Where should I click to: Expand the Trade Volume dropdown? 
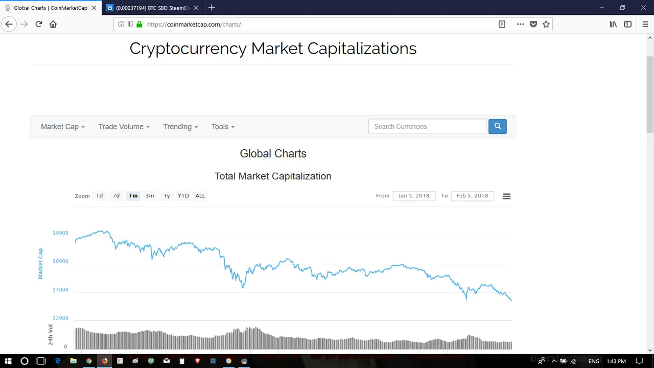124,127
